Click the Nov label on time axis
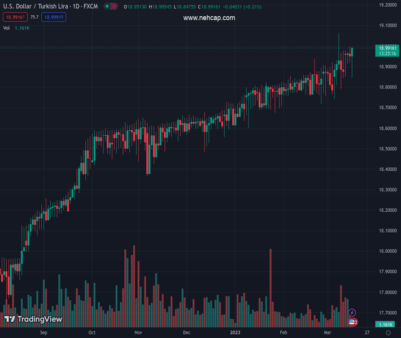 click(138, 333)
